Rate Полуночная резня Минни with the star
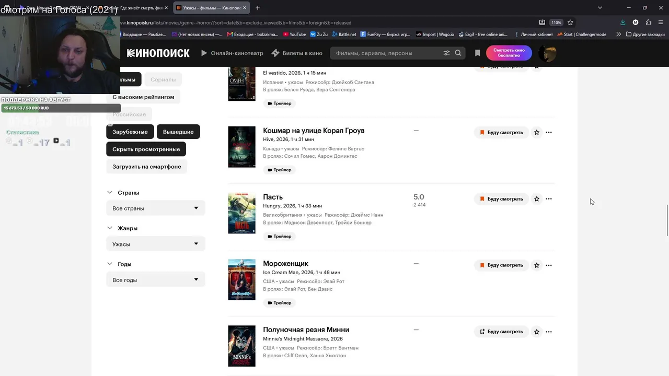Viewport: 669px width, 376px height. tap(536, 332)
